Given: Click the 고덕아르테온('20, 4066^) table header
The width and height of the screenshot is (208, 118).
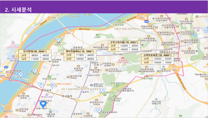Looking at the screenshot, I should tap(157, 55).
